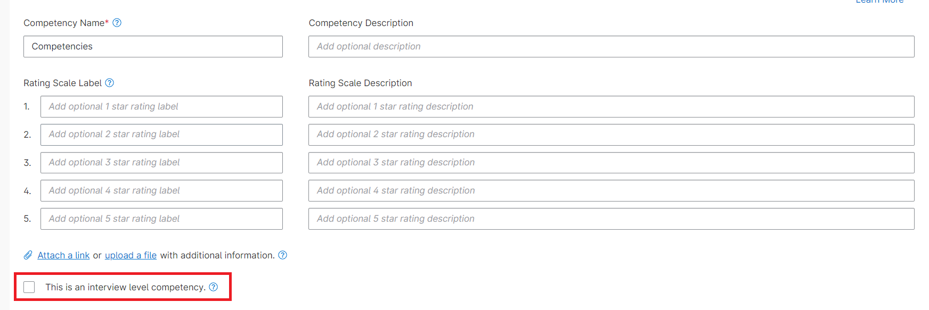Open the Attach a link hyperlink

[63, 255]
